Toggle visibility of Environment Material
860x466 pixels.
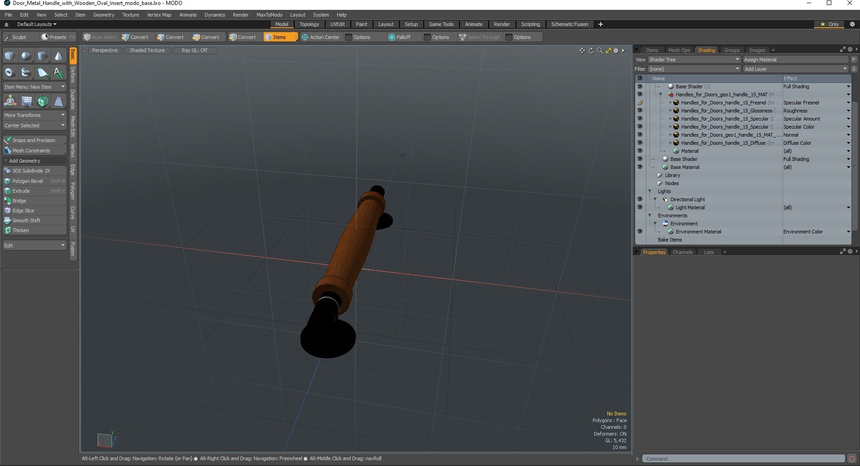(640, 232)
